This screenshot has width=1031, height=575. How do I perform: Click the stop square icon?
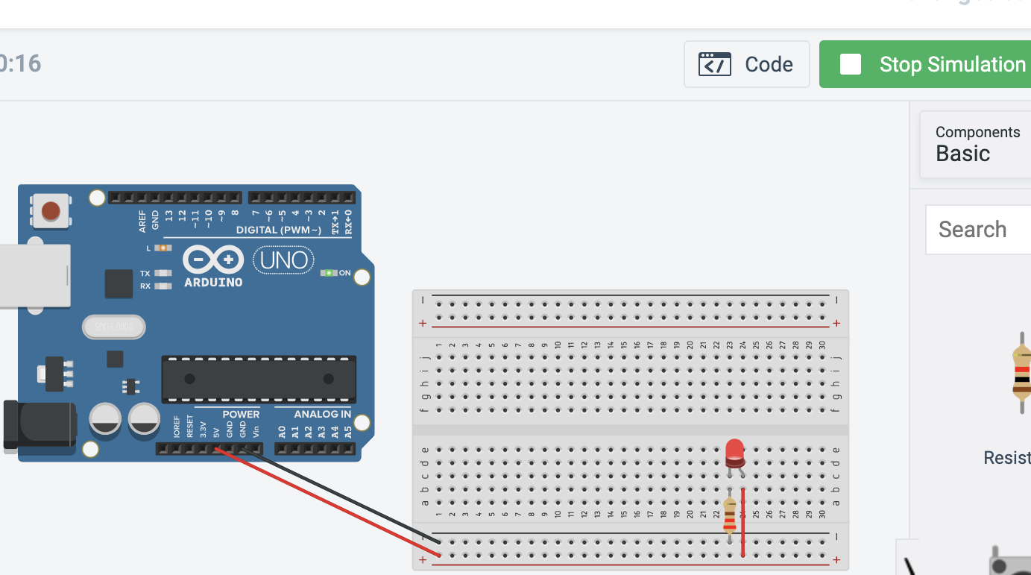851,64
